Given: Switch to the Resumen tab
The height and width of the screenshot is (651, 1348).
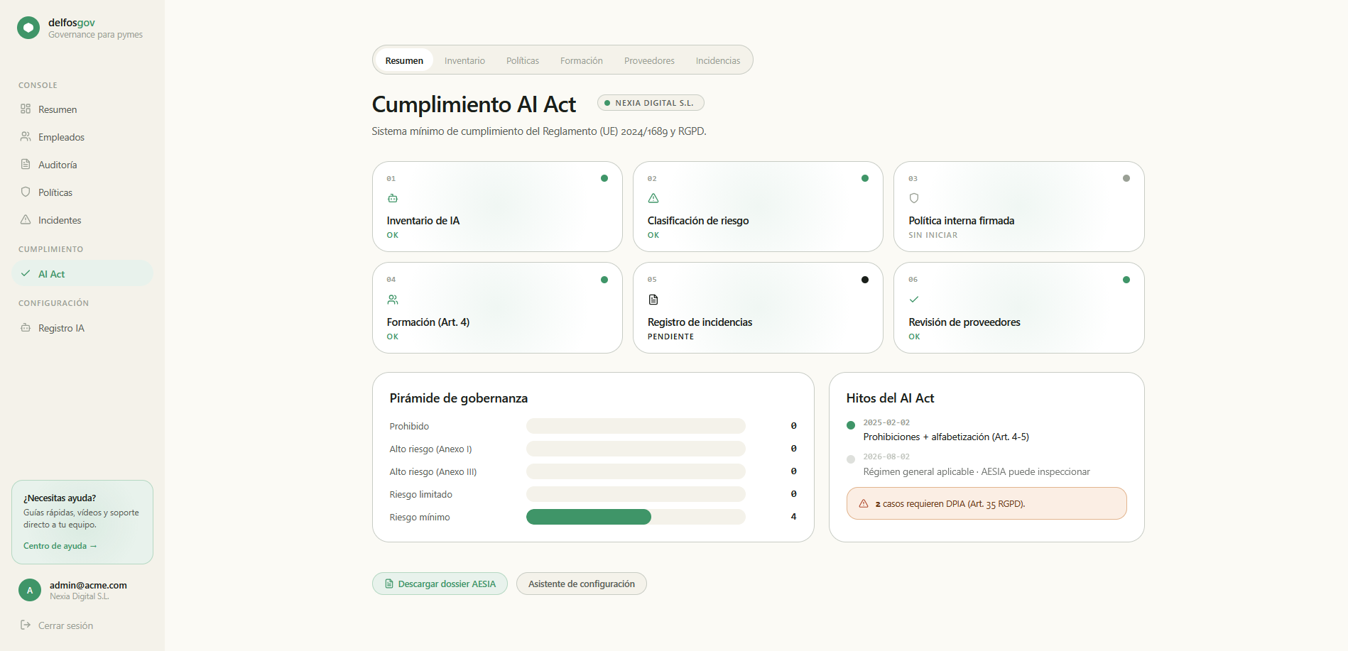Looking at the screenshot, I should pyautogui.click(x=404, y=60).
